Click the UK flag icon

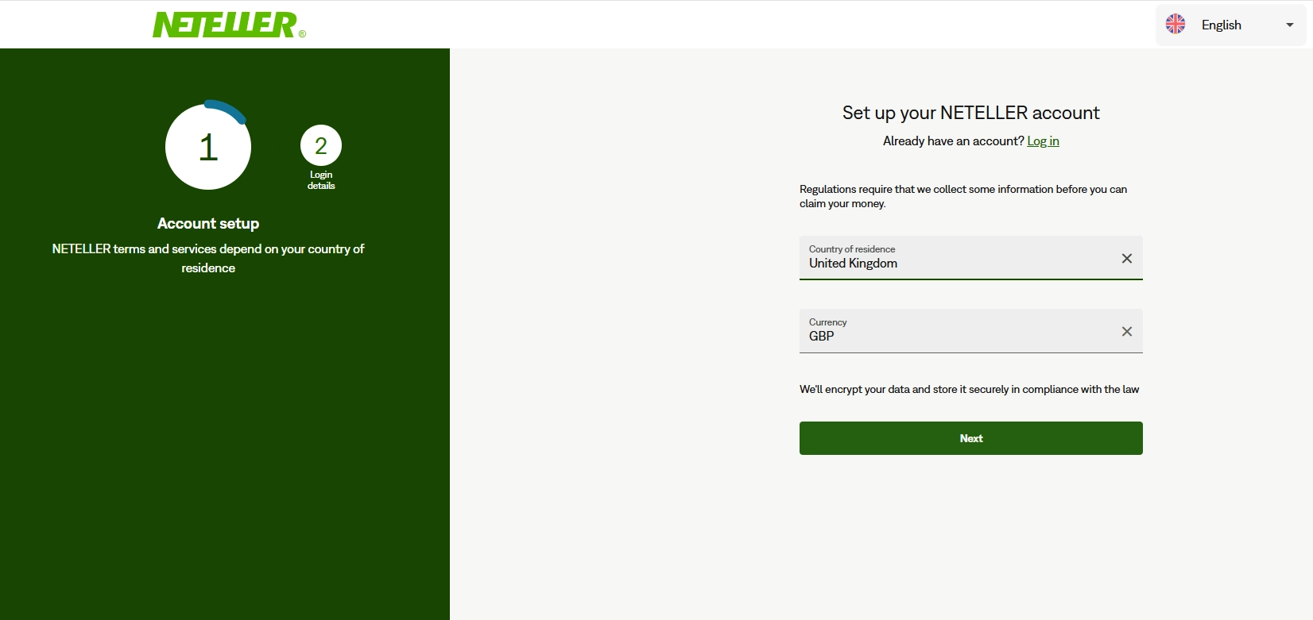1175,25
